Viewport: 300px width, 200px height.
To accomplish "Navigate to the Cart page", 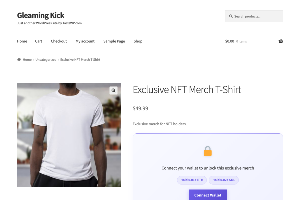I will [38, 41].
